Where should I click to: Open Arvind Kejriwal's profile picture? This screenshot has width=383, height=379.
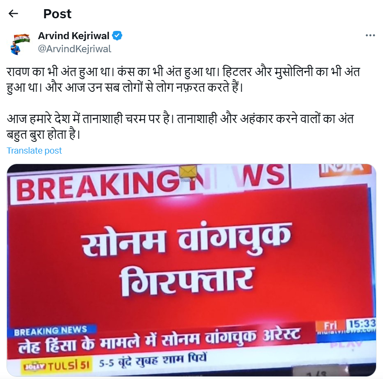[20, 44]
